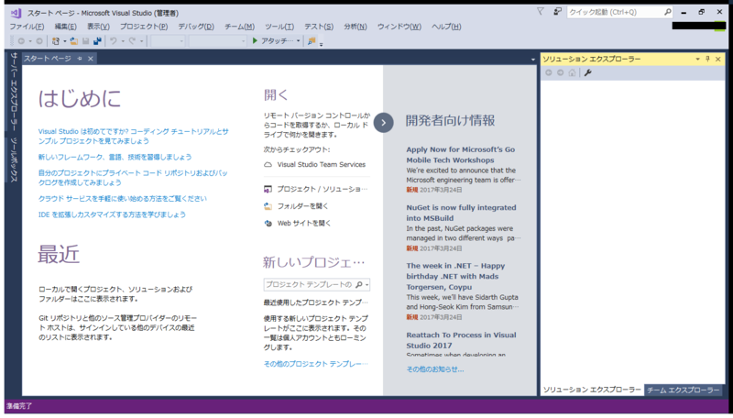Viewport: 733px width, 418px height.
Task: Click link 新しいフレームワーク、言語、技術を習得しましょう
Action: pos(115,157)
